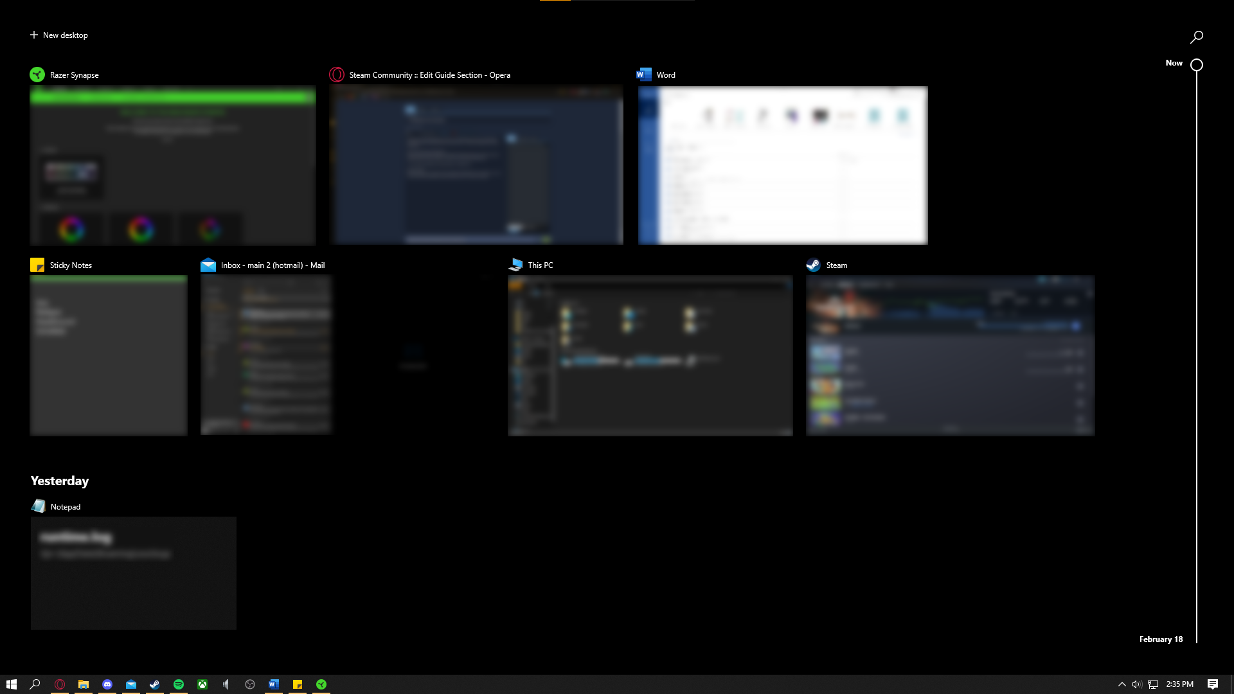Select the Sticky Notes window thumbnail
Image resolution: width=1234 pixels, height=694 pixels.
[108, 355]
